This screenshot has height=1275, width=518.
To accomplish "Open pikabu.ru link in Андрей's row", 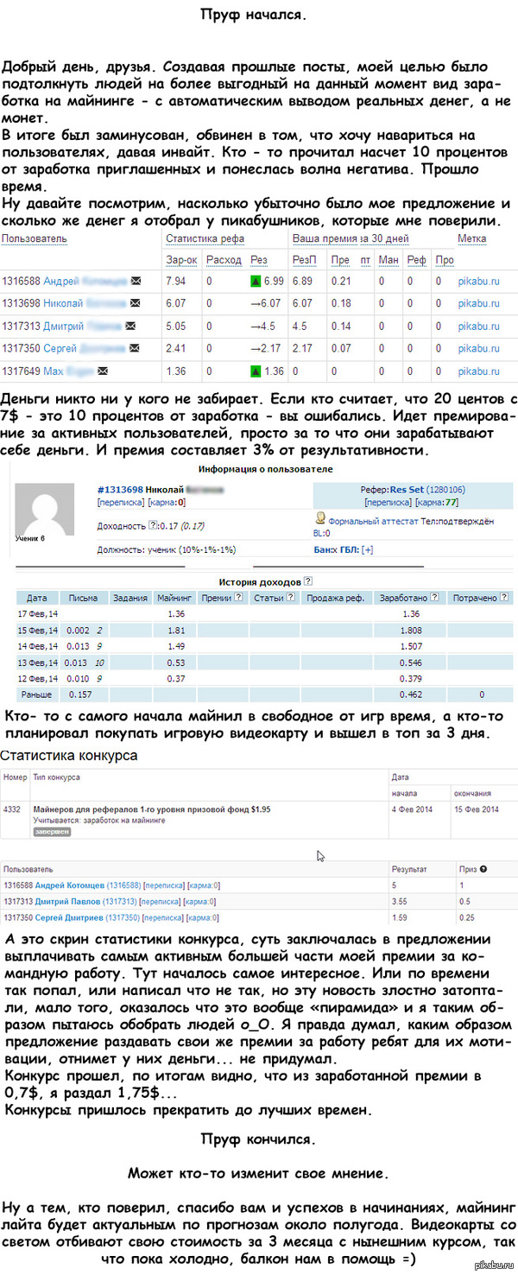I will (479, 281).
